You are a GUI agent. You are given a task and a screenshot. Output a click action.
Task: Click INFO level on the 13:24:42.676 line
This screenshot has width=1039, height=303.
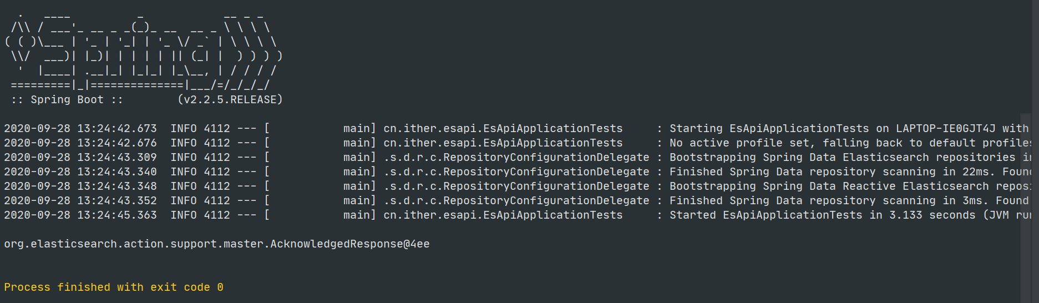click(x=183, y=143)
